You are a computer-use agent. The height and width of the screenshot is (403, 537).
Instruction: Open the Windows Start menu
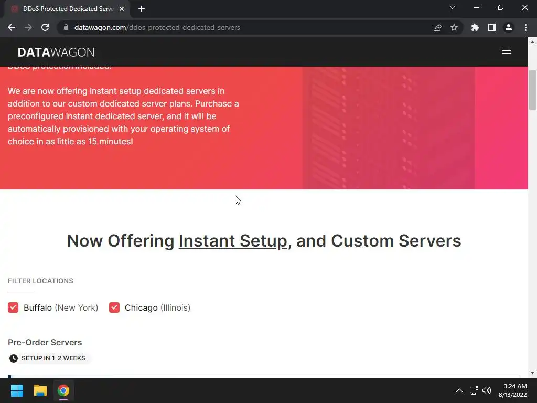17,390
